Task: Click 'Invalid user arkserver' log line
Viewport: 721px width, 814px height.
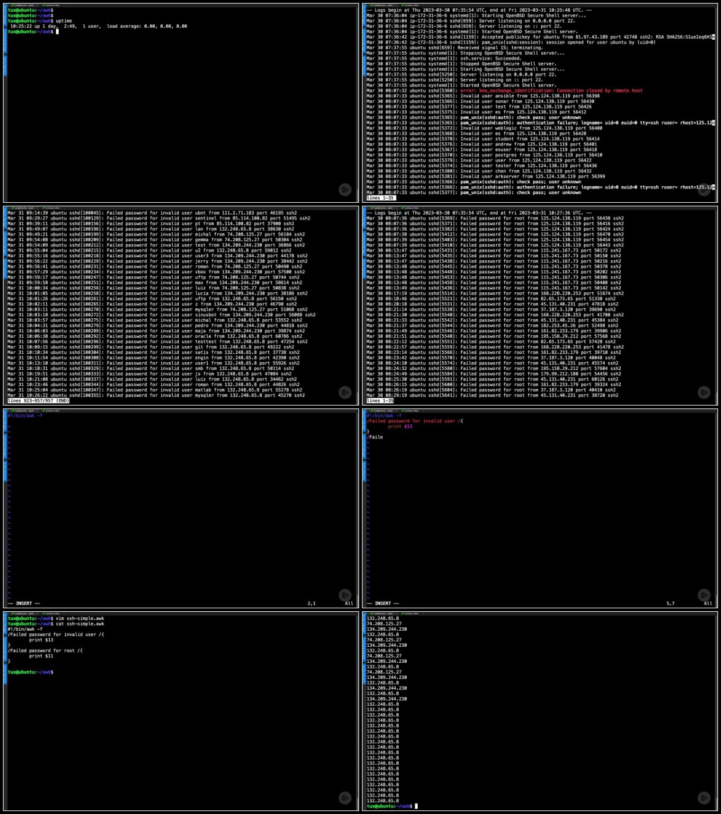Action: click(486, 177)
